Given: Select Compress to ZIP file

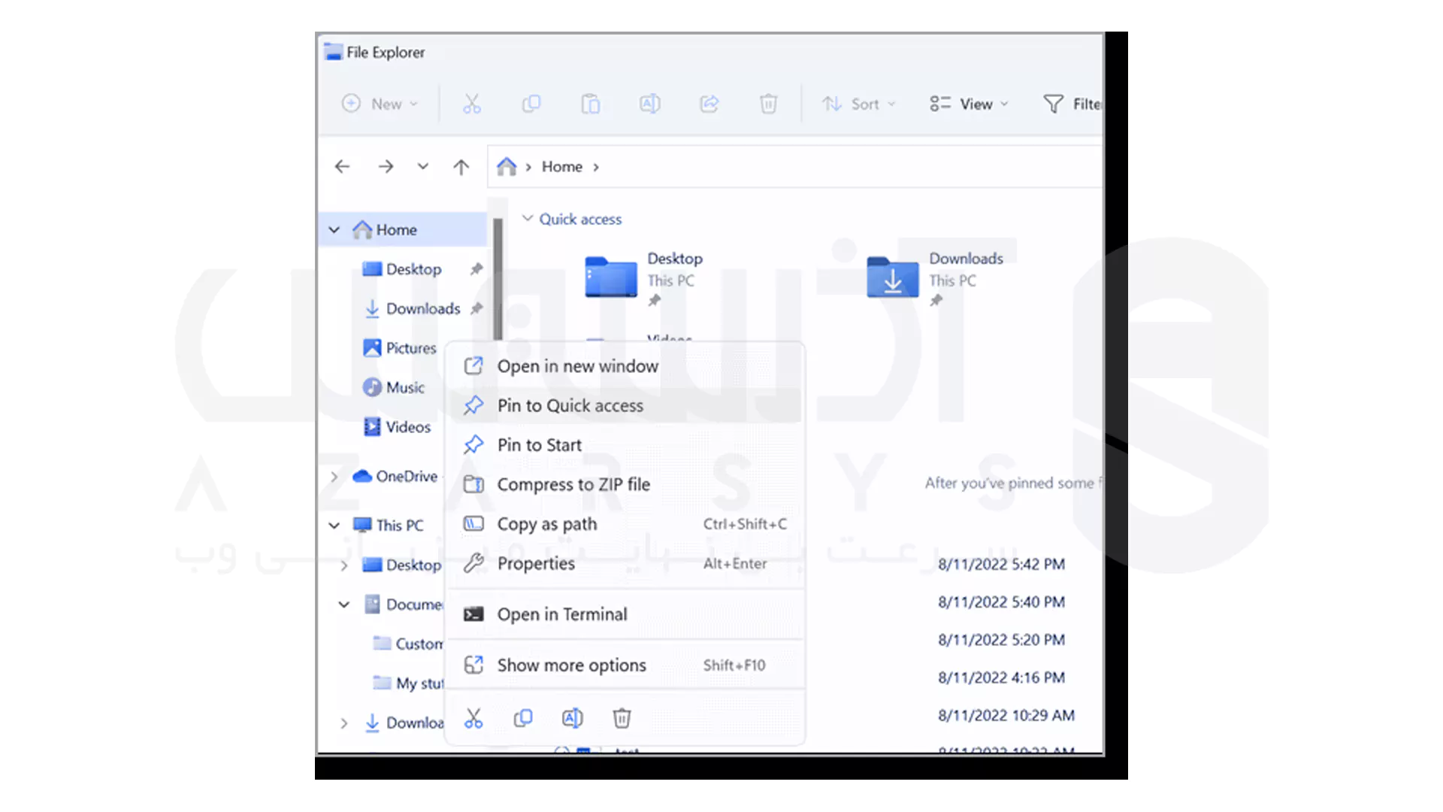Looking at the screenshot, I should point(573,484).
